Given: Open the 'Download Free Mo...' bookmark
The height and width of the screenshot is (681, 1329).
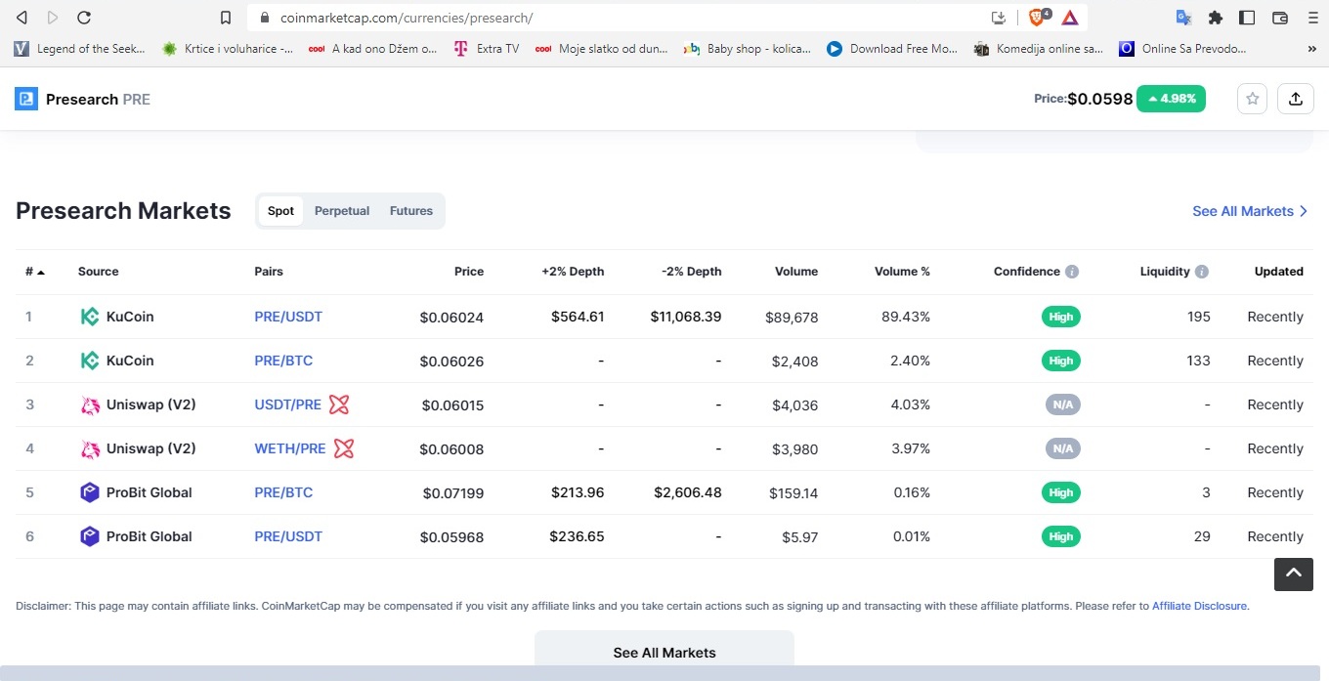Looking at the screenshot, I should (892, 48).
